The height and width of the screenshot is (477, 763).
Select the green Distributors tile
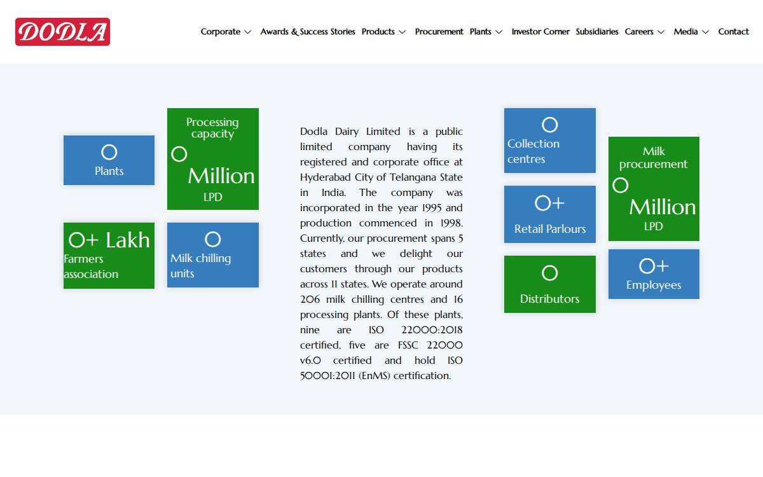pos(550,284)
